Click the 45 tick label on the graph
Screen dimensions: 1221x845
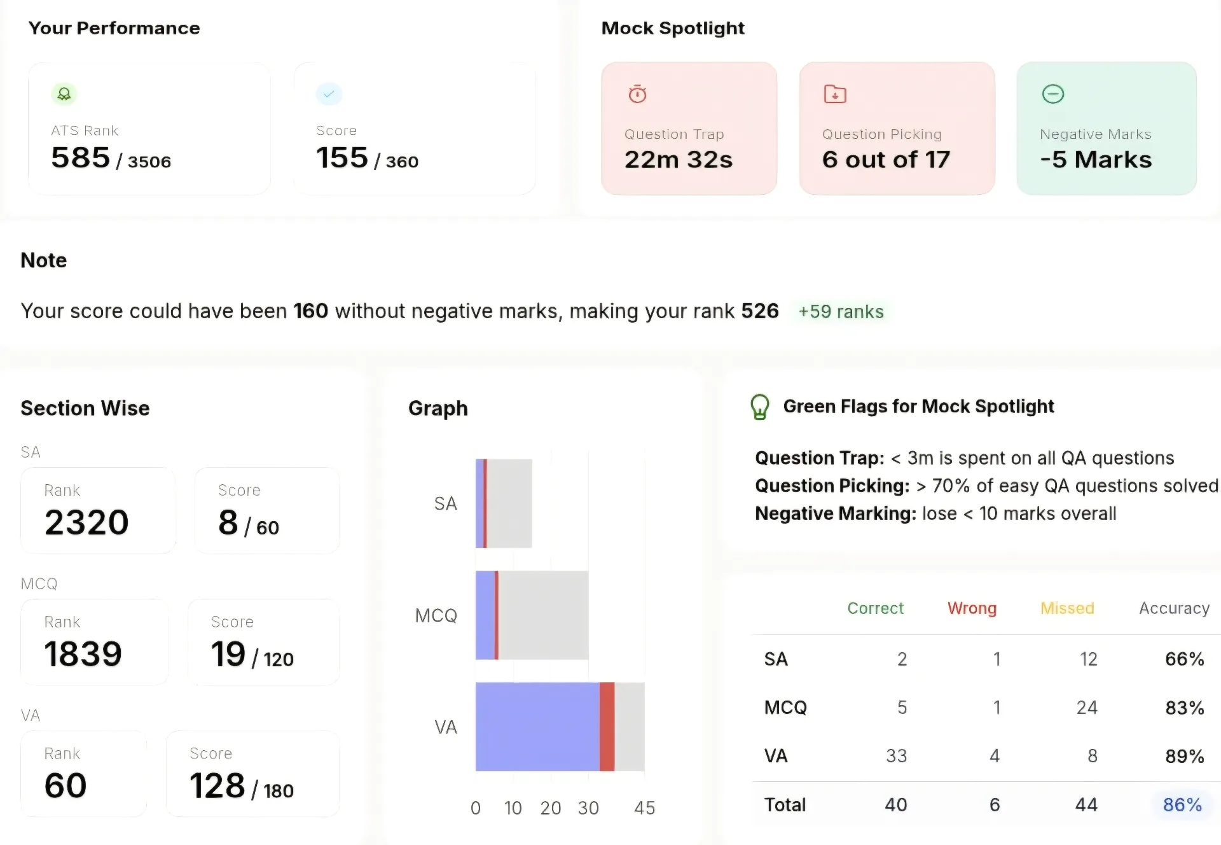click(x=644, y=808)
